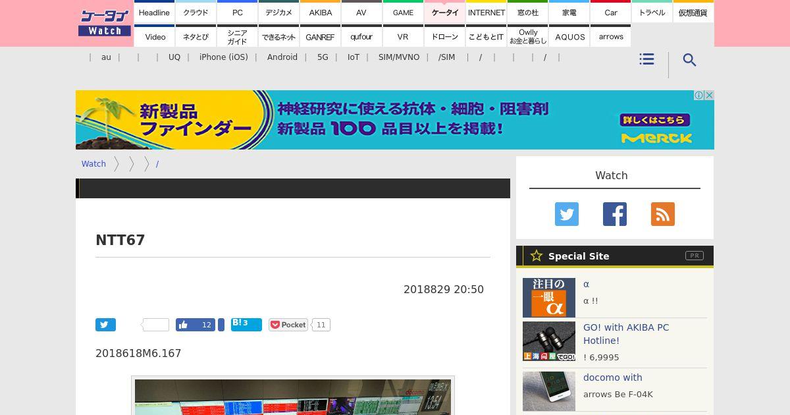The image size is (790, 415).
Task: Open the Facebook icon in the Watch box
Action: [614, 214]
